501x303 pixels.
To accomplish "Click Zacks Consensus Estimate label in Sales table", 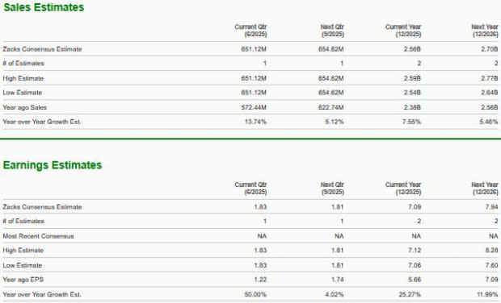I will (42, 49).
